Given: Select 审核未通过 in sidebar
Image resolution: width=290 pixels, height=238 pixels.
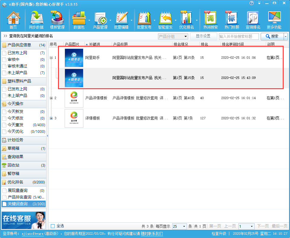Looking at the screenshot, I should 24,66.
